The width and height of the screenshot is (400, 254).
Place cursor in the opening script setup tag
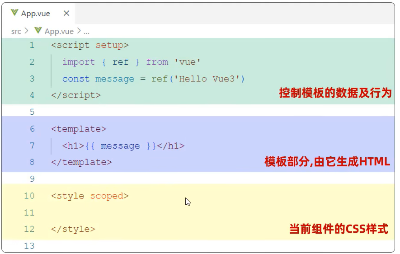pyautogui.click(x=90, y=45)
